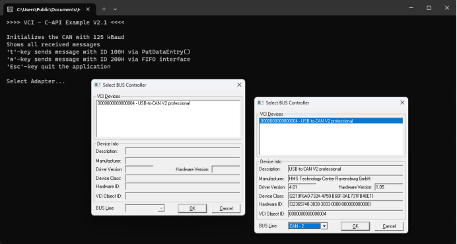Click the Driver Version field in left dialog
Screen dimensions: 457x244
(x=139, y=169)
